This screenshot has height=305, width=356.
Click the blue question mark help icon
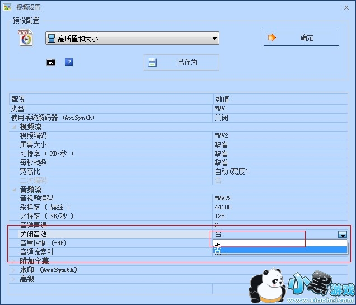(69, 63)
